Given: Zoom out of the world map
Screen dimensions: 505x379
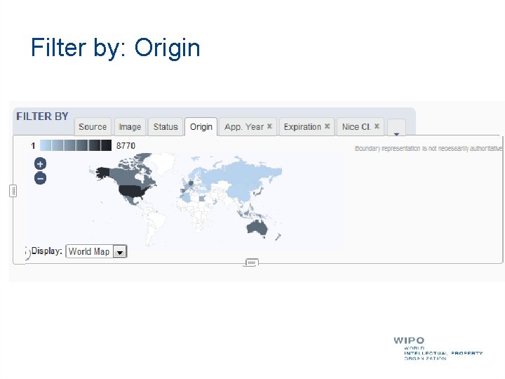Looking at the screenshot, I should pos(40,178).
